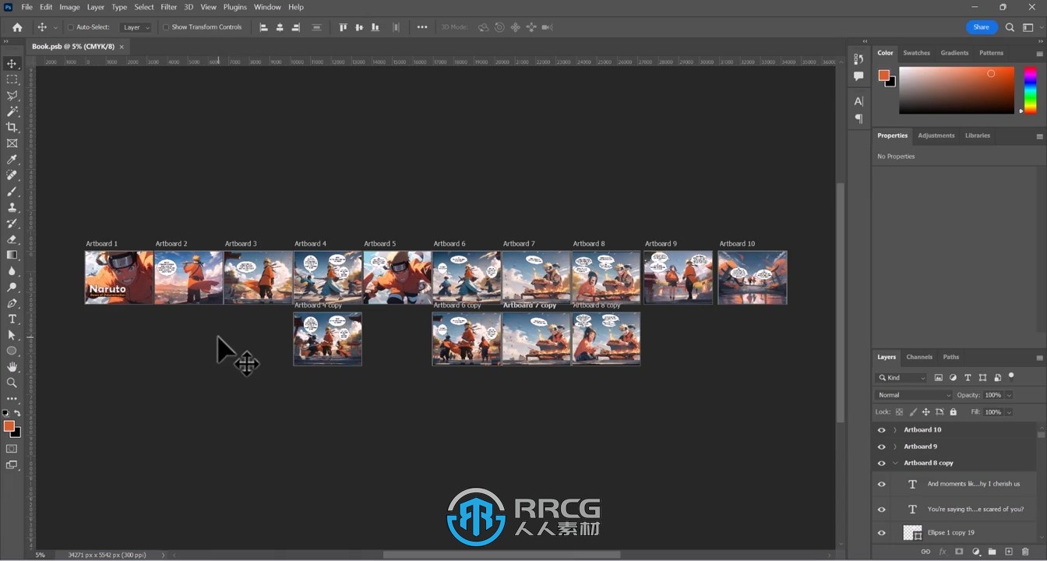Select the Rectangular Marquee tool
Viewport: 1047px width, 561px height.
pos(12,79)
